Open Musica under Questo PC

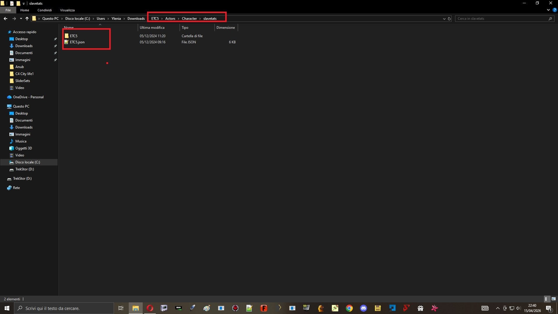(x=21, y=141)
